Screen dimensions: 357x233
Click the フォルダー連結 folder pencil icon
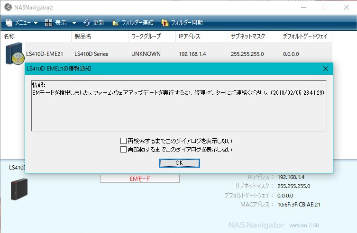coord(116,23)
